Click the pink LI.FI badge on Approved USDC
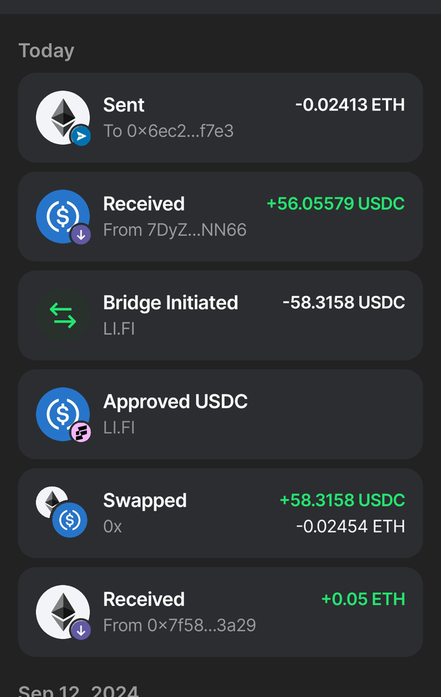 point(81,433)
